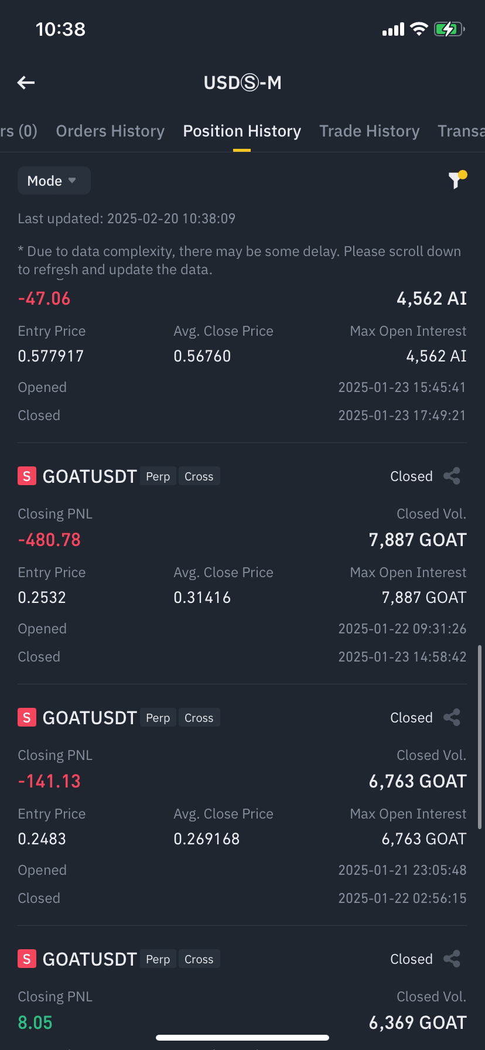
Task: Share the -141.13 GOATUSDT position
Action: click(x=452, y=717)
